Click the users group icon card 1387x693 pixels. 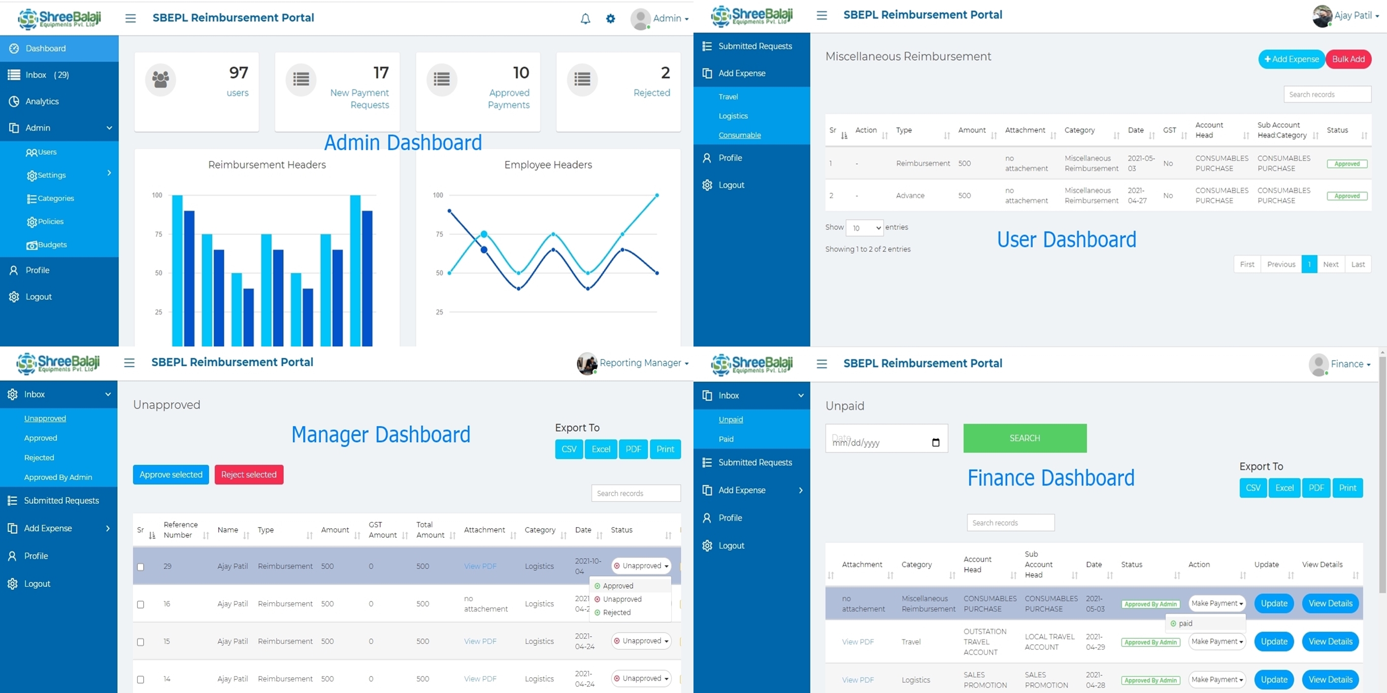[x=160, y=80]
